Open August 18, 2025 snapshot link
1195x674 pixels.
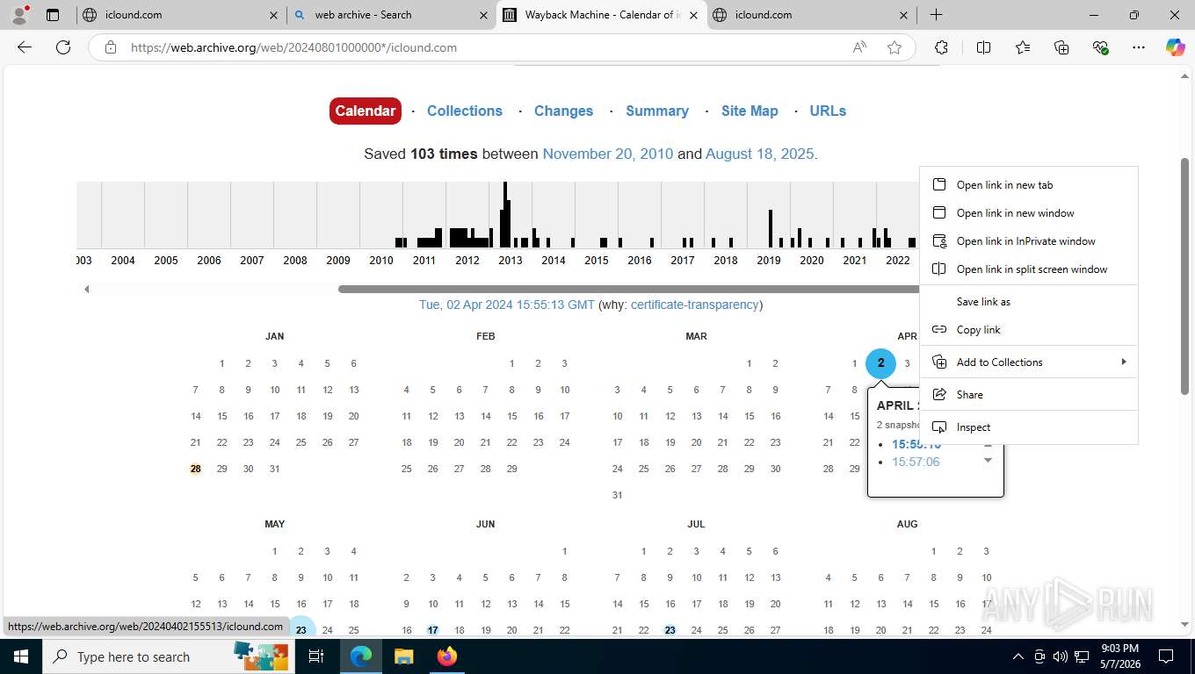pyautogui.click(x=760, y=154)
